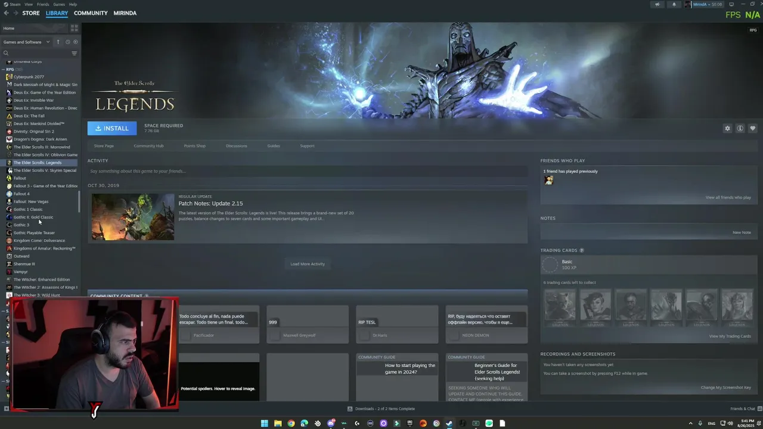Open the Store Page link
The image size is (763, 429).
[x=104, y=145]
